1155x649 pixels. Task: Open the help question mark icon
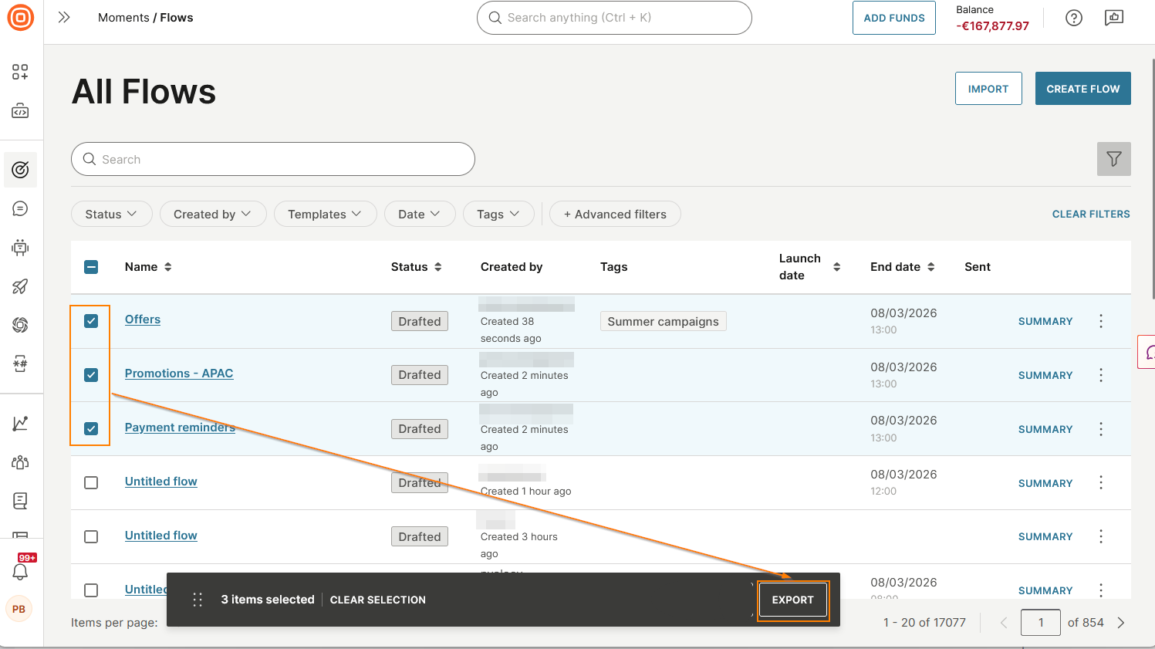1073,17
